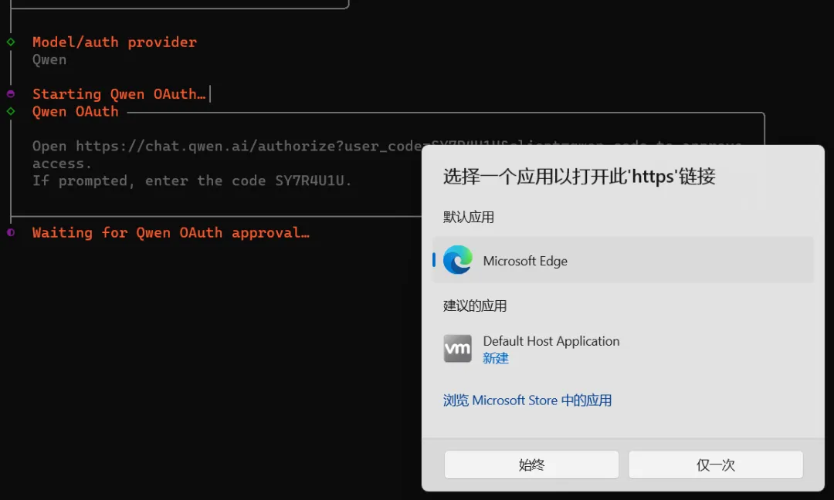Choose Default Host Application option
Image resolution: width=834 pixels, height=500 pixels.
[x=623, y=349]
